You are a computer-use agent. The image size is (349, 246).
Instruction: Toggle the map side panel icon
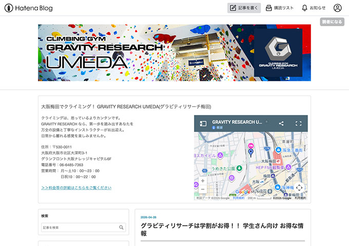tap(203, 124)
